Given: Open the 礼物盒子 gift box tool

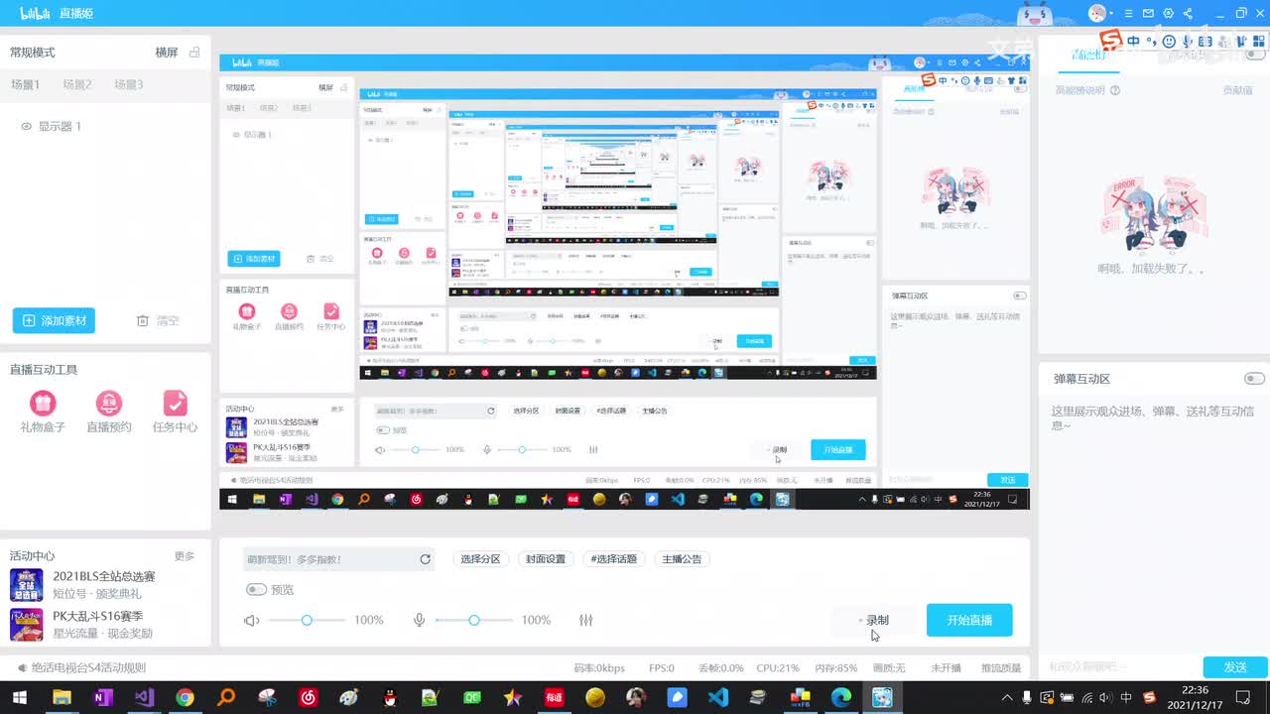Looking at the screenshot, I should tap(43, 412).
